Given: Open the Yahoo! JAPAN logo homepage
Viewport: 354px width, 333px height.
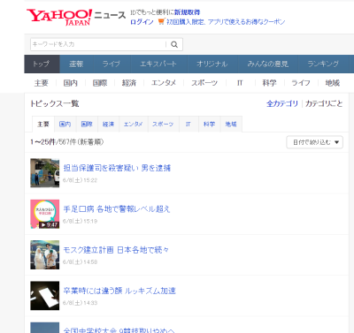Looking at the screenshot, I should pyautogui.click(x=59, y=17).
